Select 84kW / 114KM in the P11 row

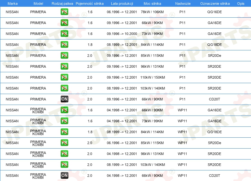pos(152,45)
